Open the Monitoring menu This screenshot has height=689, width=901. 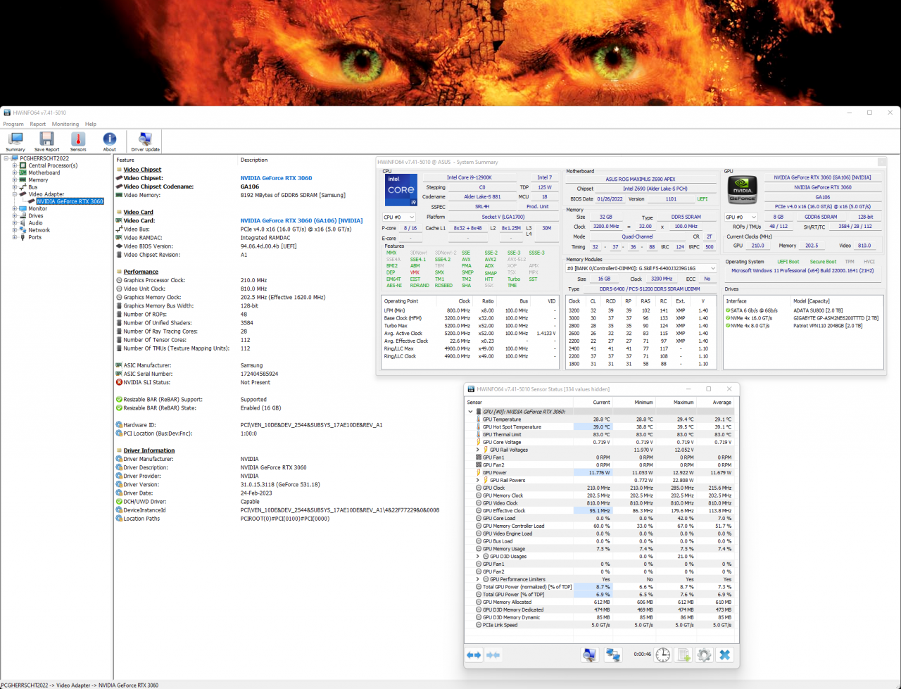65,124
